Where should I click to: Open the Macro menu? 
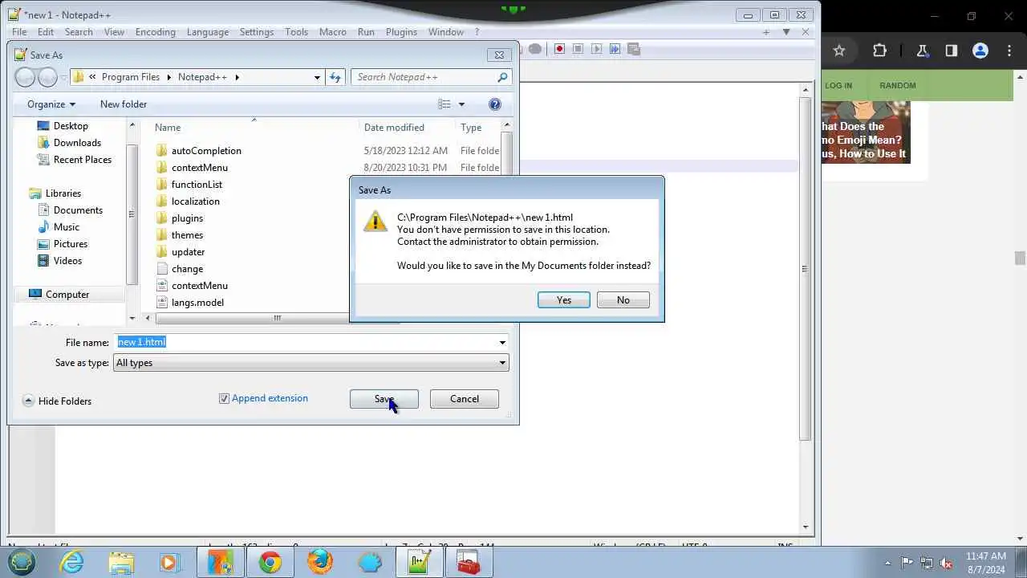[333, 32]
